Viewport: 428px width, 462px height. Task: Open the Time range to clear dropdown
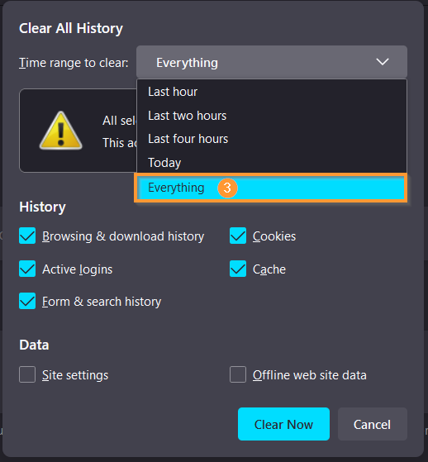pyautogui.click(x=272, y=62)
